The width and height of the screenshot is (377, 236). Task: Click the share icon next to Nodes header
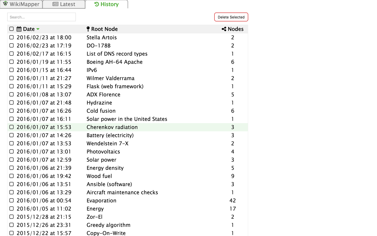click(223, 29)
